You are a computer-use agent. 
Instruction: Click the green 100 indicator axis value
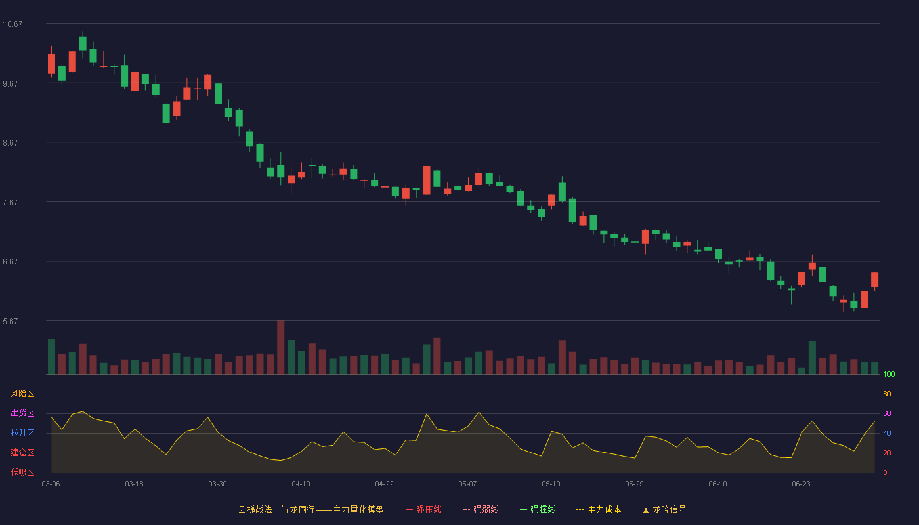pos(889,374)
